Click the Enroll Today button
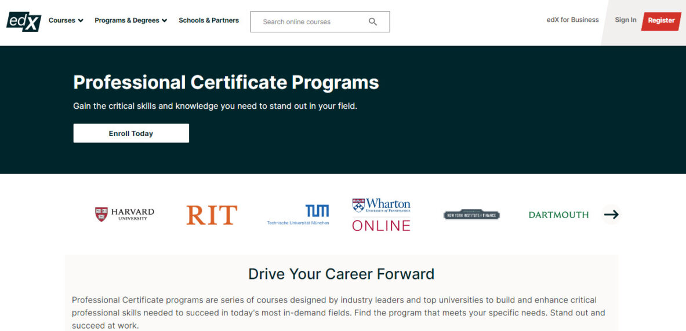Viewport: 686px width, 331px height. point(131,133)
